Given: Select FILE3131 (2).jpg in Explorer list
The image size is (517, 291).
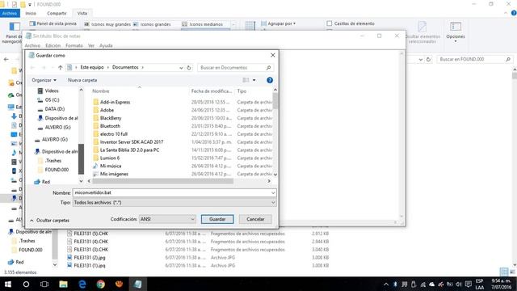Looking at the screenshot, I should click(90, 258).
